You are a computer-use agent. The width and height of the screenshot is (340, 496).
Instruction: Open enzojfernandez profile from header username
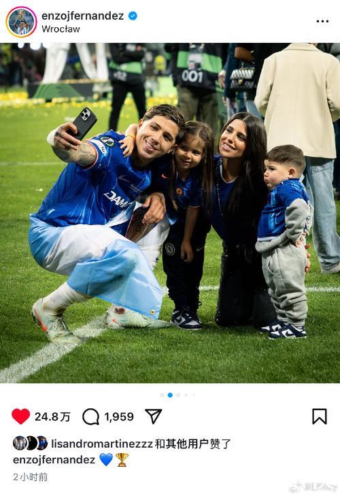click(82, 16)
